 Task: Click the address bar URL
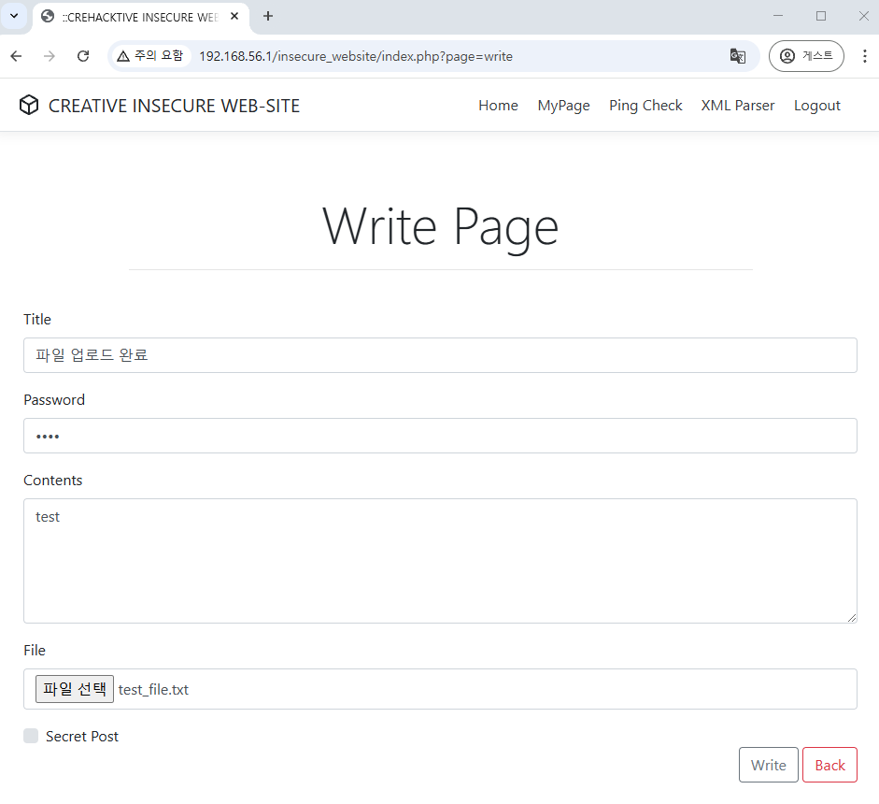click(x=355, y=56)
